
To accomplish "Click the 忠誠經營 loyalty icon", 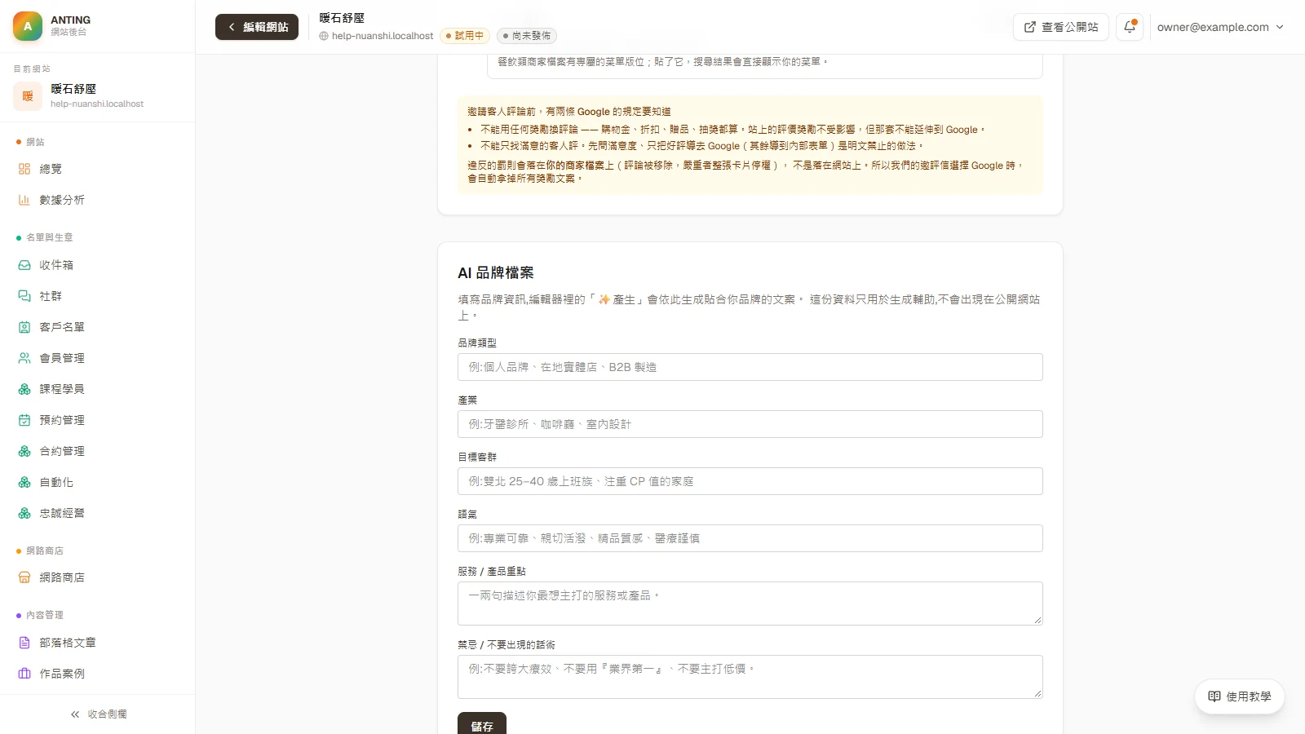I will click(24, 513).
